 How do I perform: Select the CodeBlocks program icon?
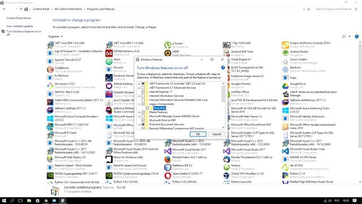pyautogui.click(x=50, y=69)
